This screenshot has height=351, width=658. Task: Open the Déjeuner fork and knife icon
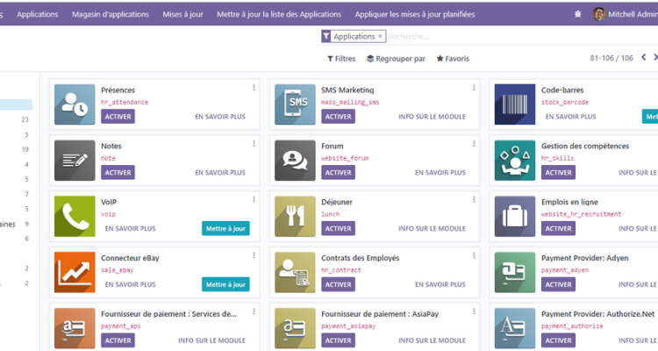[x=295, y=216]
